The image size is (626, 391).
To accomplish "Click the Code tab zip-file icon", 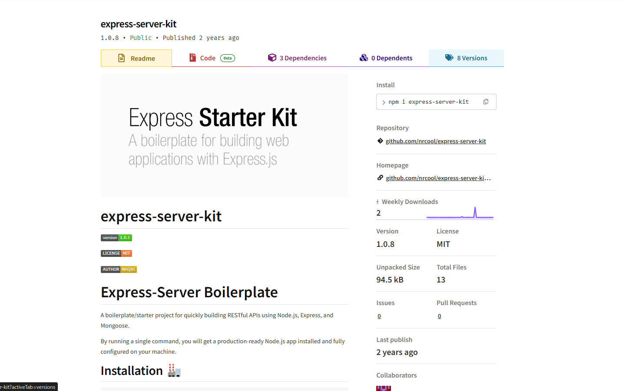I will click(192, 58).
